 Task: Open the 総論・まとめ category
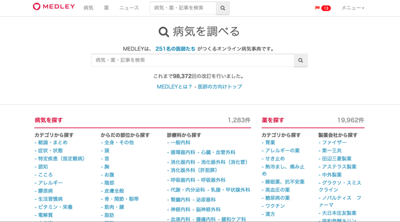pos(53,143)
